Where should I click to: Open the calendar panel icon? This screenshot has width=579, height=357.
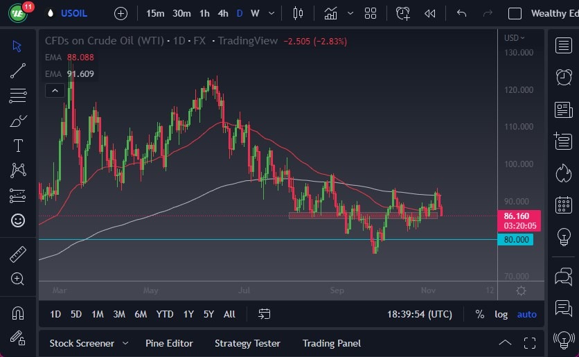coord(564,204)
